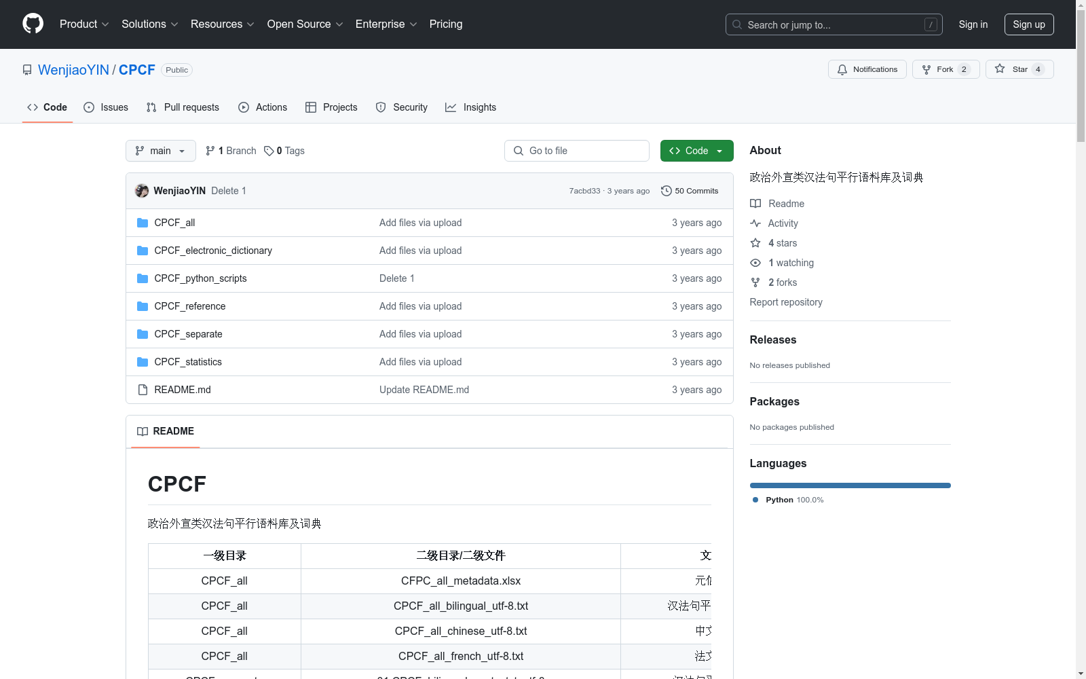
Task: Open the CPCF repository name link
Action: click(x=137, y=70)
